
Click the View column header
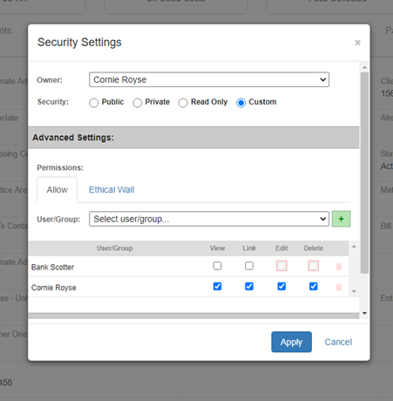(217, 248)
